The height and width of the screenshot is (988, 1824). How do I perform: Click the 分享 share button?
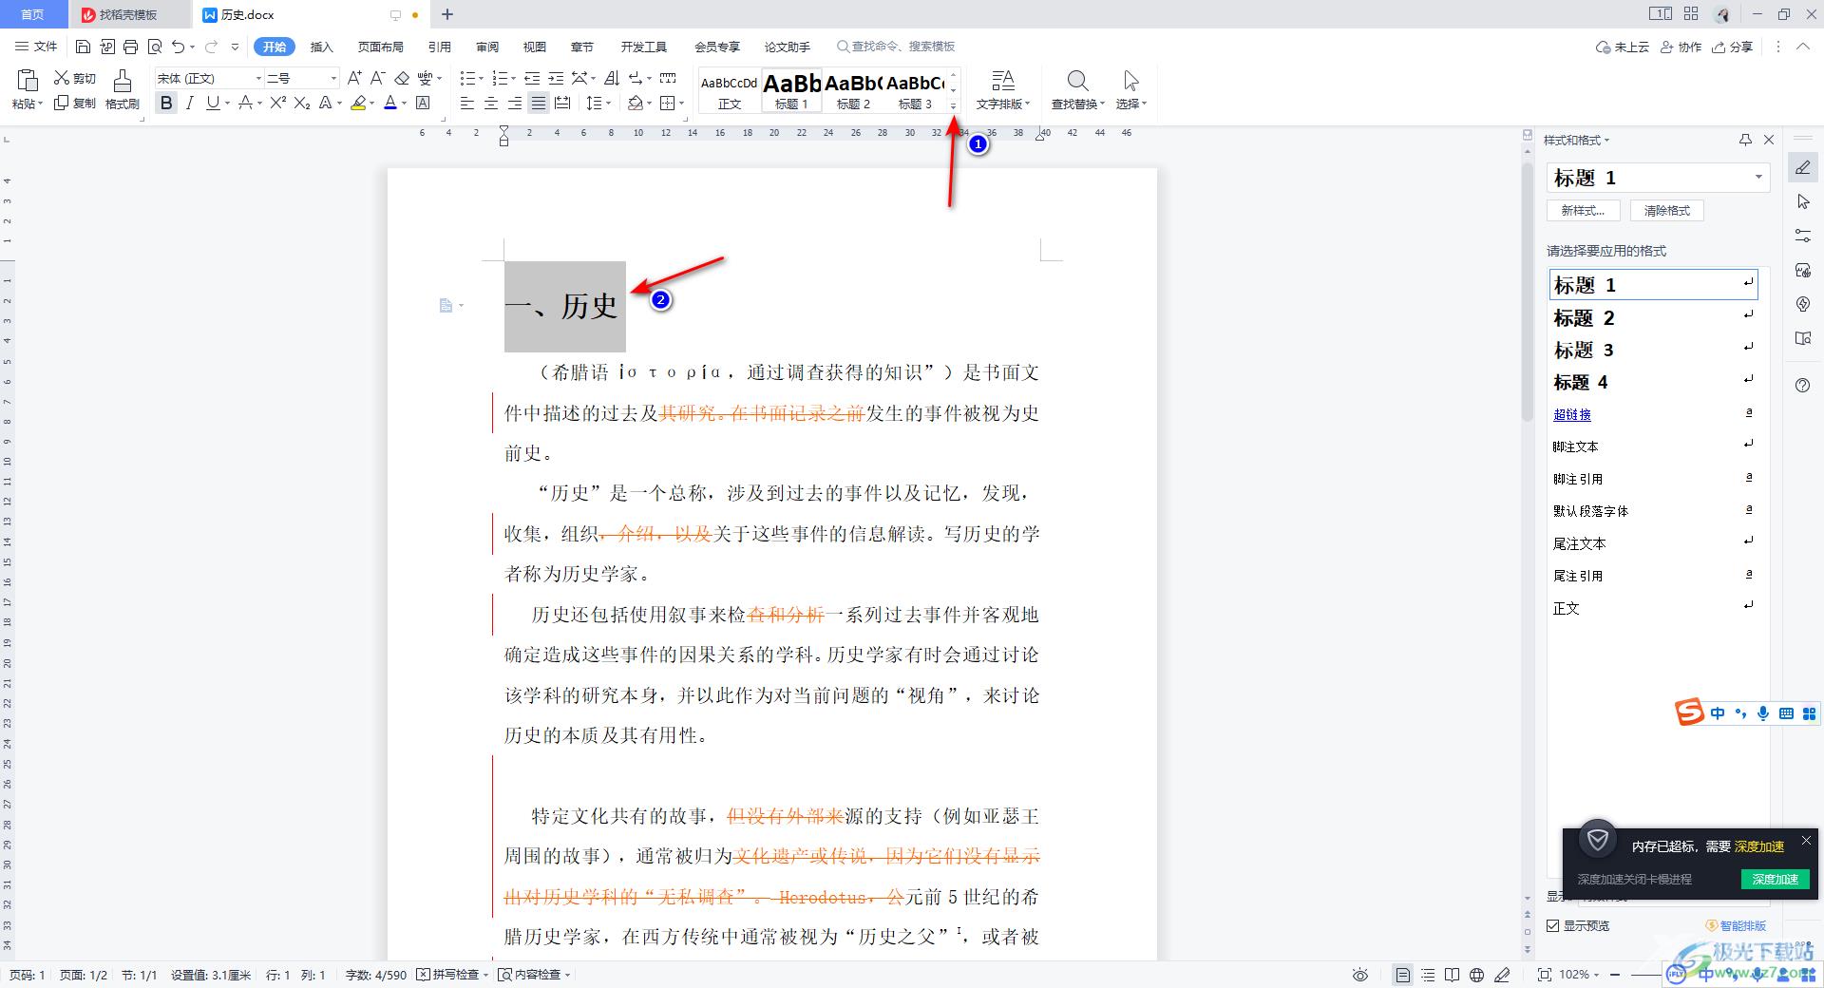[1733, 47]
